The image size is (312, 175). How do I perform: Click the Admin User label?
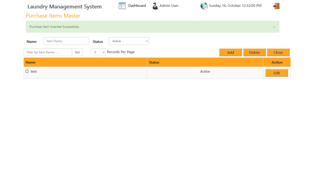pos(169,6)
